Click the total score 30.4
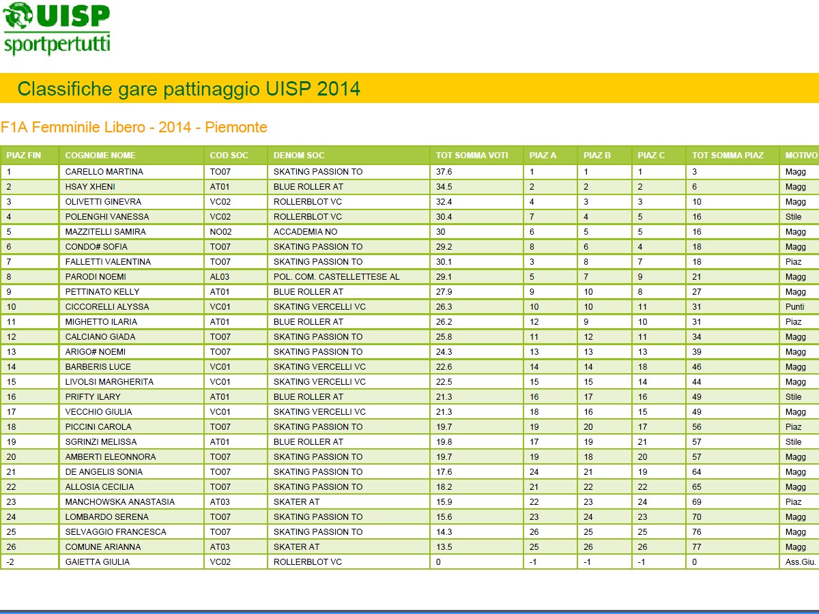This screenshot has width=819, height=614. [x=444, y=217]
